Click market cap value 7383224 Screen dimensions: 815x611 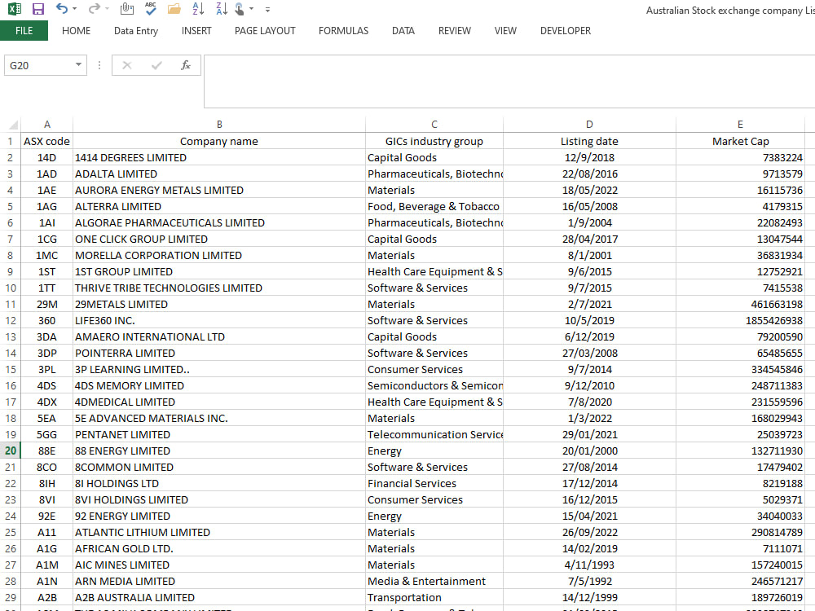[x=740, y=157]
